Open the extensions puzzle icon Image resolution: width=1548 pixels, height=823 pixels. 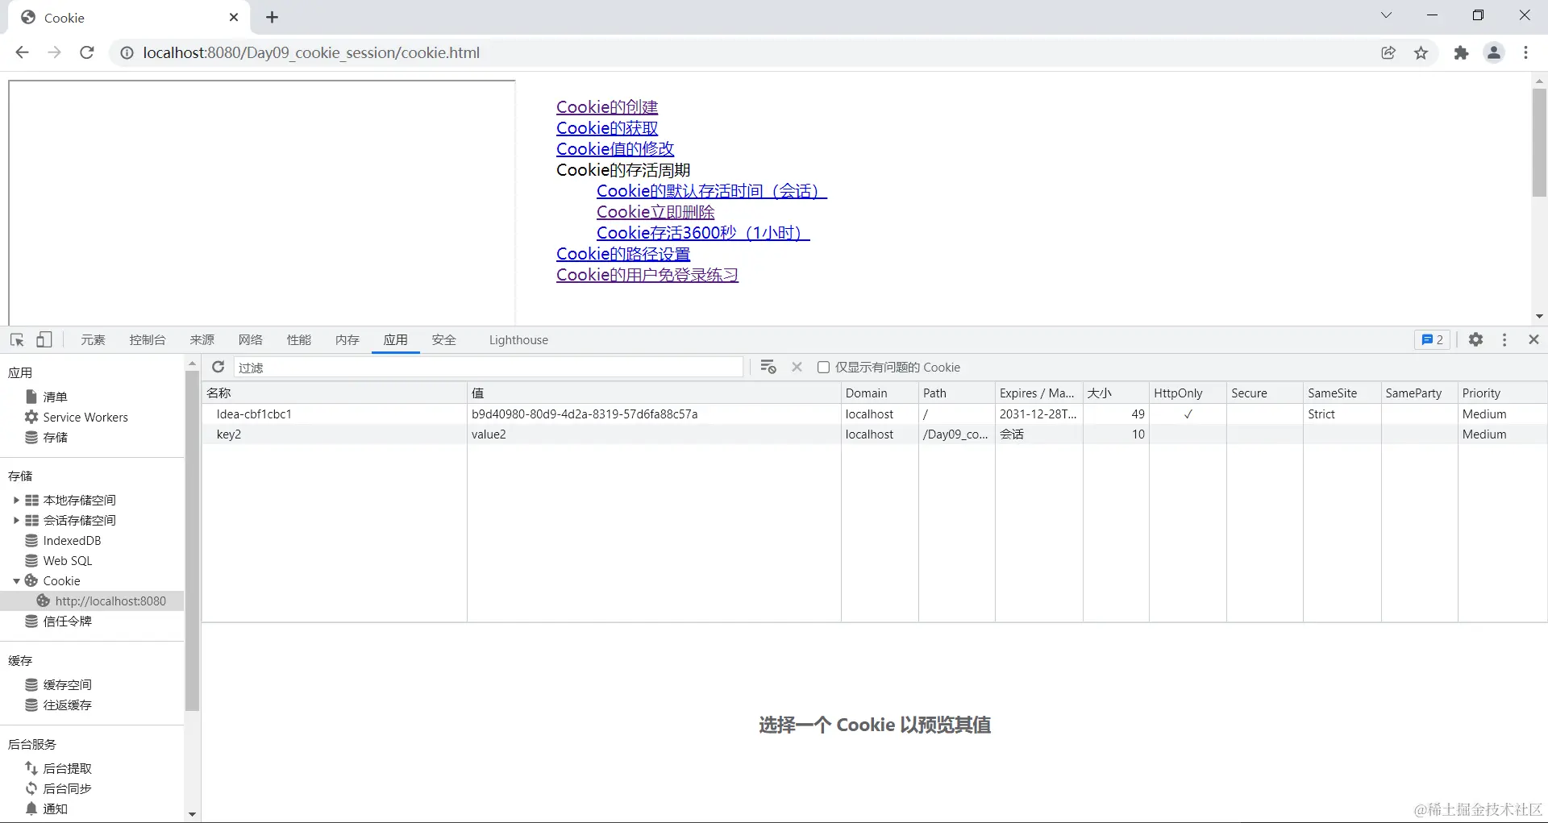click(x=1461, y=52)
